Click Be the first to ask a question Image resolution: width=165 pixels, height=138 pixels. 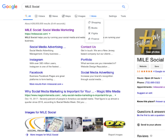coord(151,115)
